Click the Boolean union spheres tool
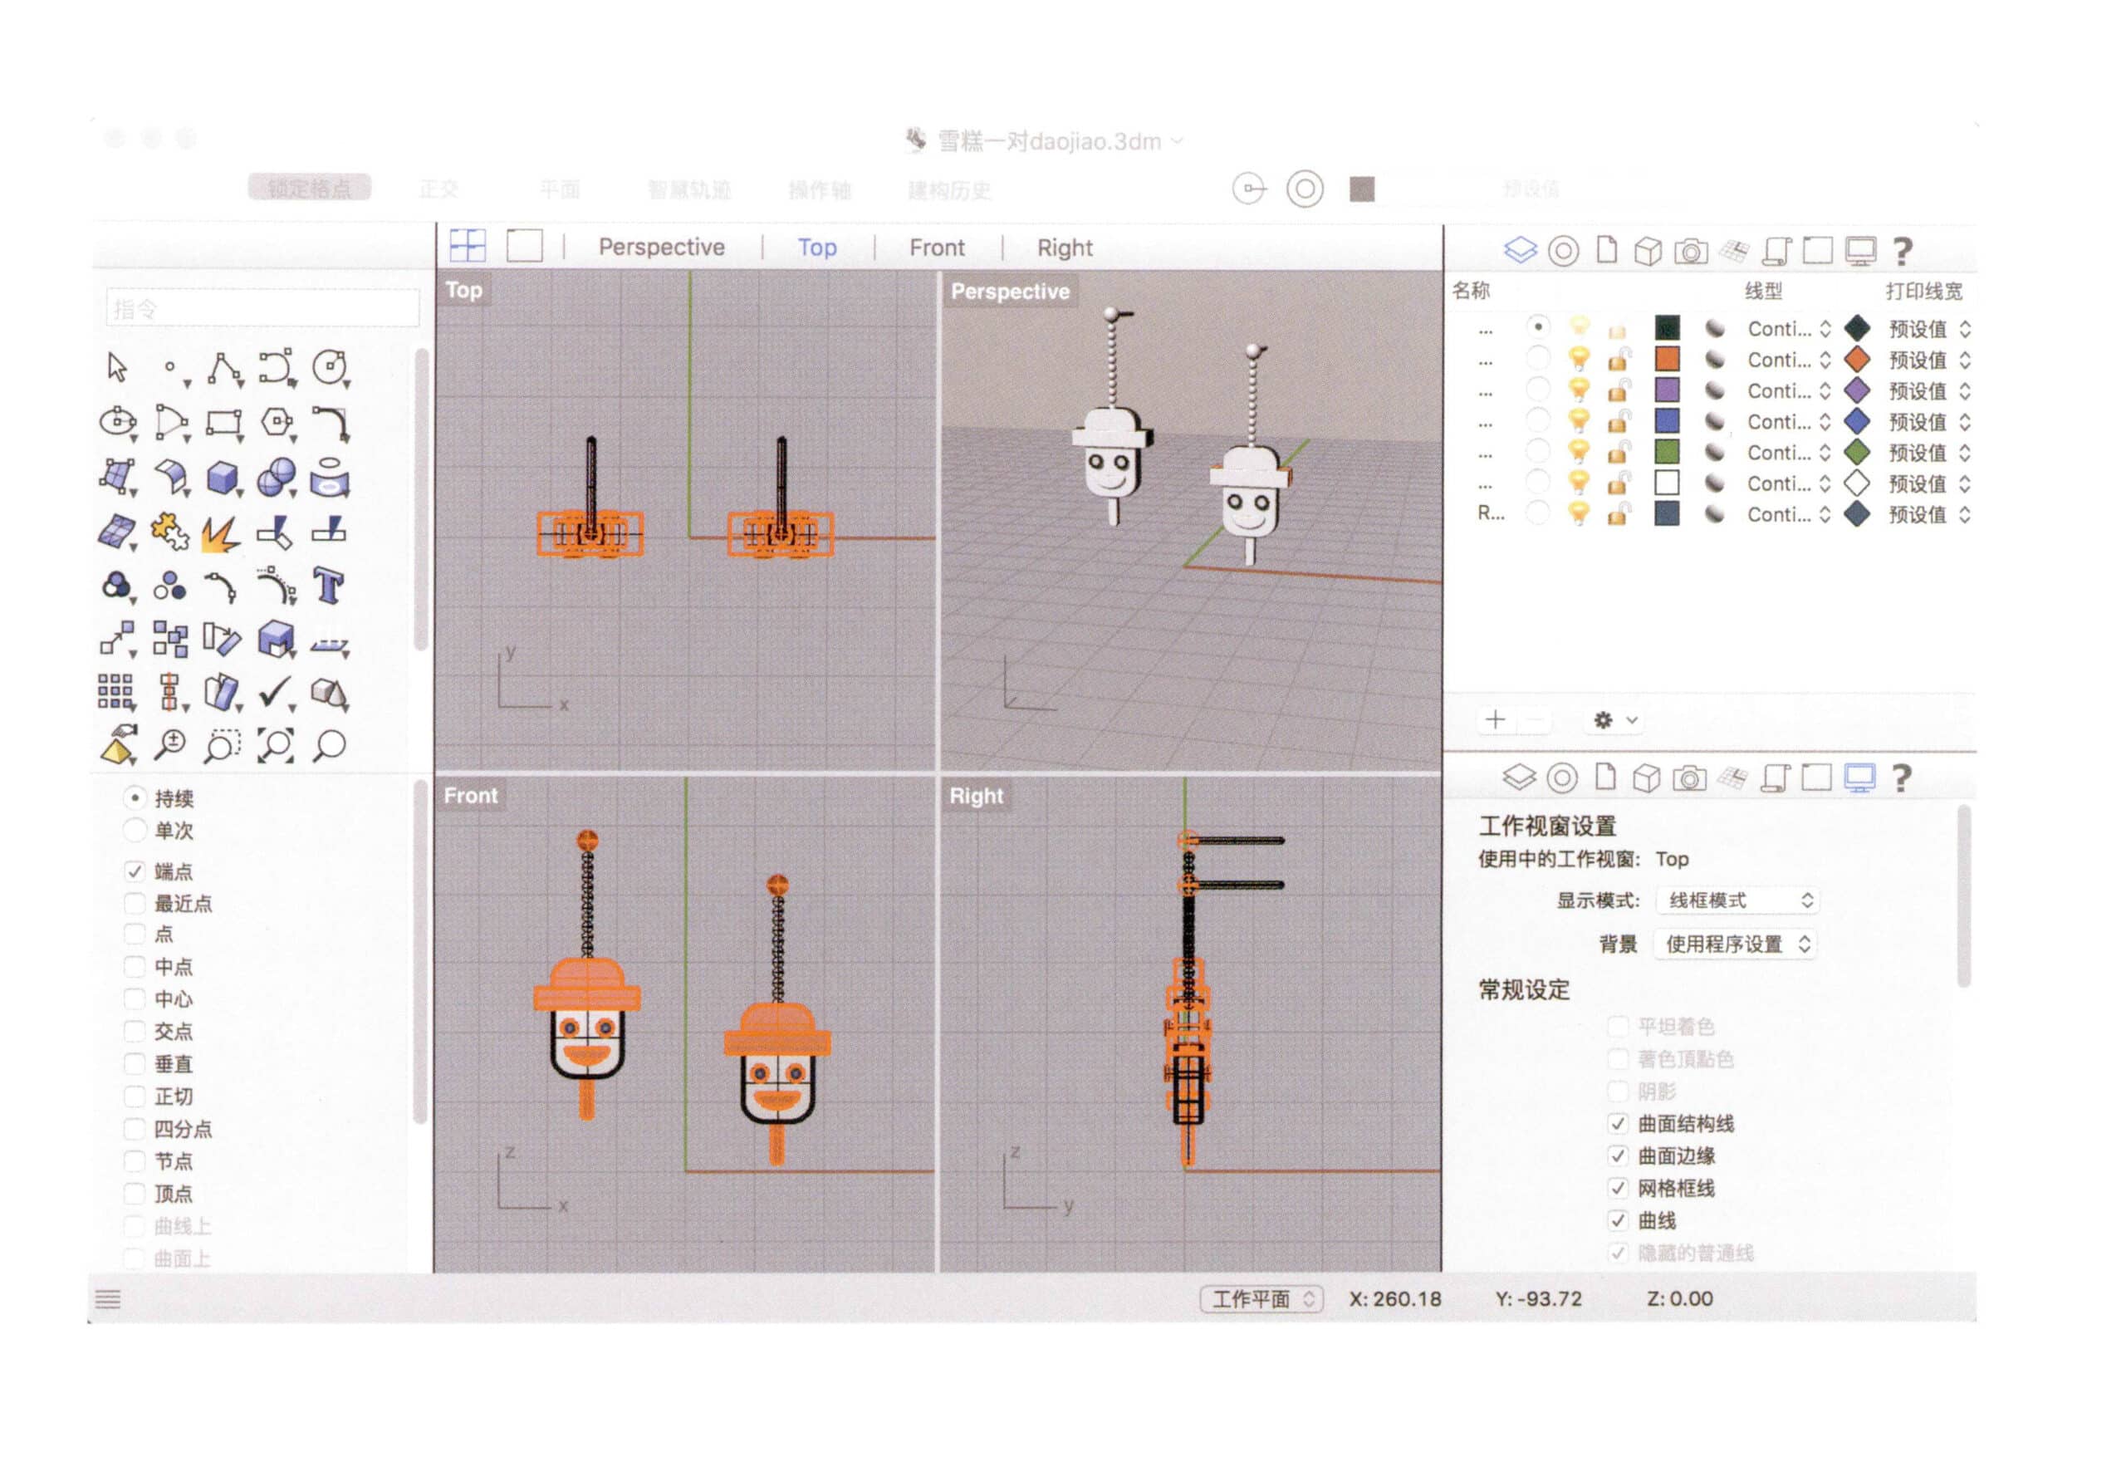This screenshot has height=1462, width=2126. click(277, 476)
